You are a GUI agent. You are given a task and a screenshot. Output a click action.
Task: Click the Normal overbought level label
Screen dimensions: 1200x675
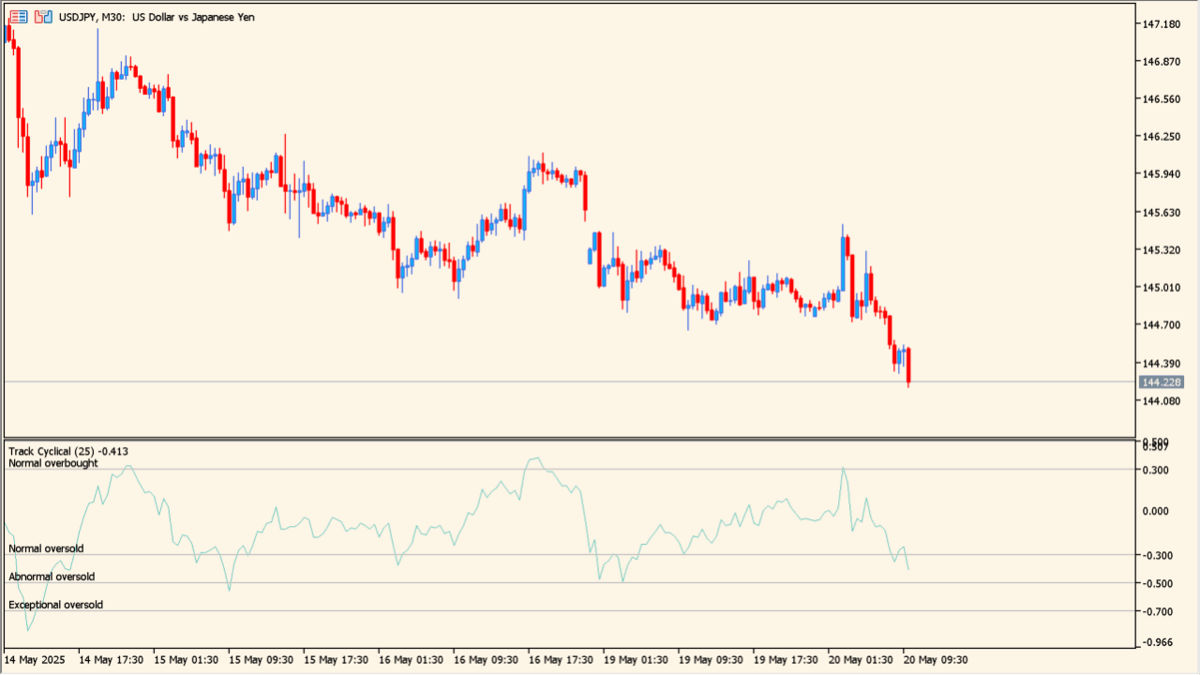[x=53, y=463]
